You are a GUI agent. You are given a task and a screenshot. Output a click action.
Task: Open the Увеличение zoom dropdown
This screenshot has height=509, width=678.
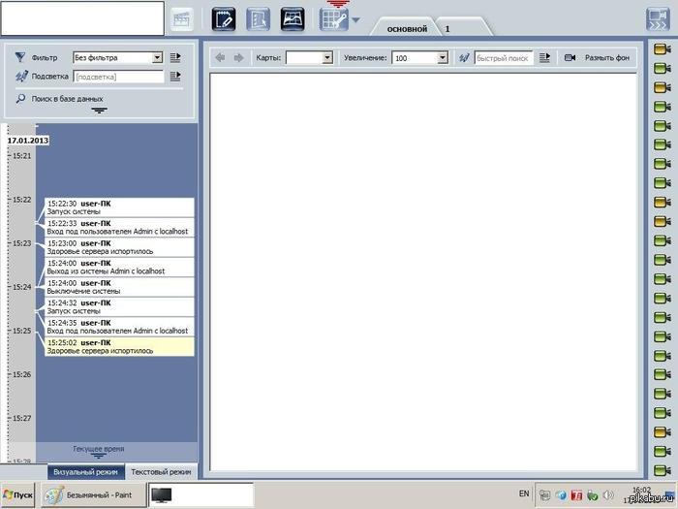[420, 58]
